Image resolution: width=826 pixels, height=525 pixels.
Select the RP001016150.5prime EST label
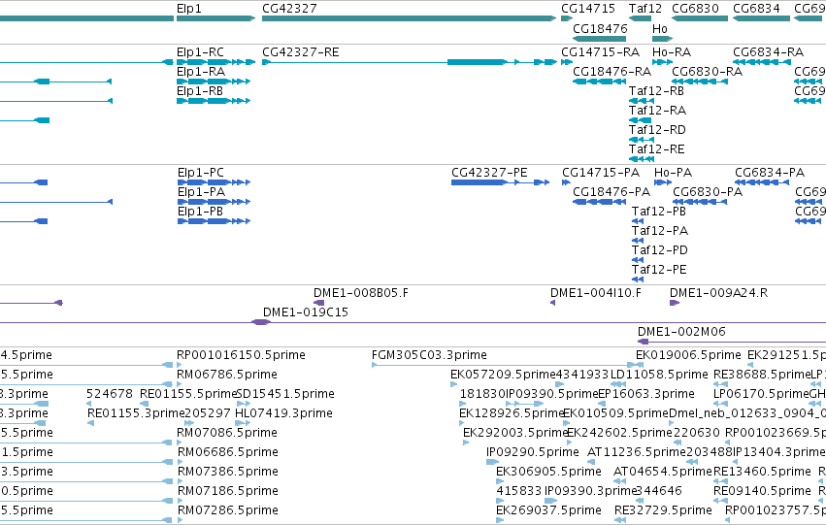tap(242, 355)
